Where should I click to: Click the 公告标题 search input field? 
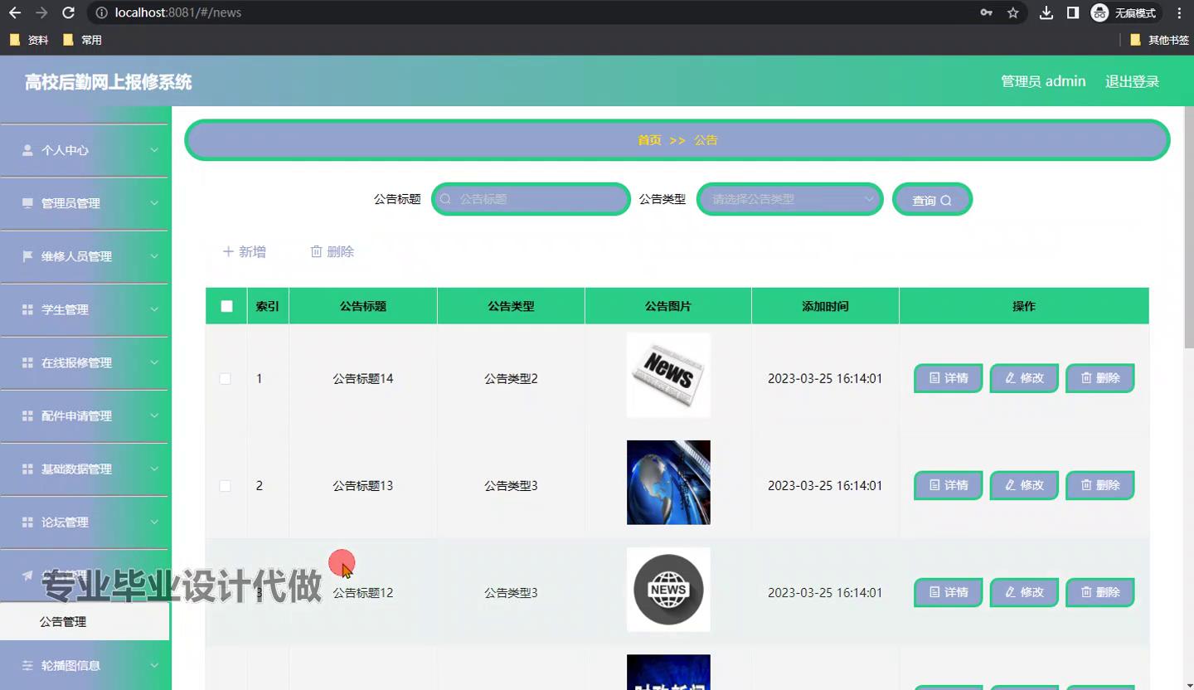tap(531, 199)
